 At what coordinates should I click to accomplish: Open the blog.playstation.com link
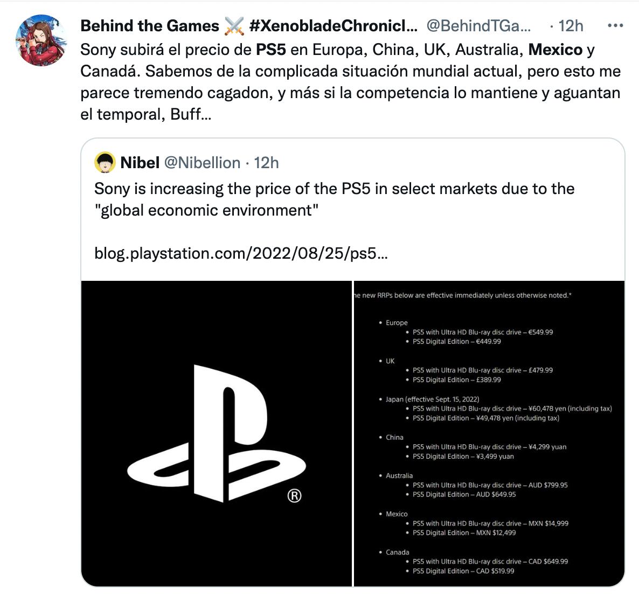[240, 253]
